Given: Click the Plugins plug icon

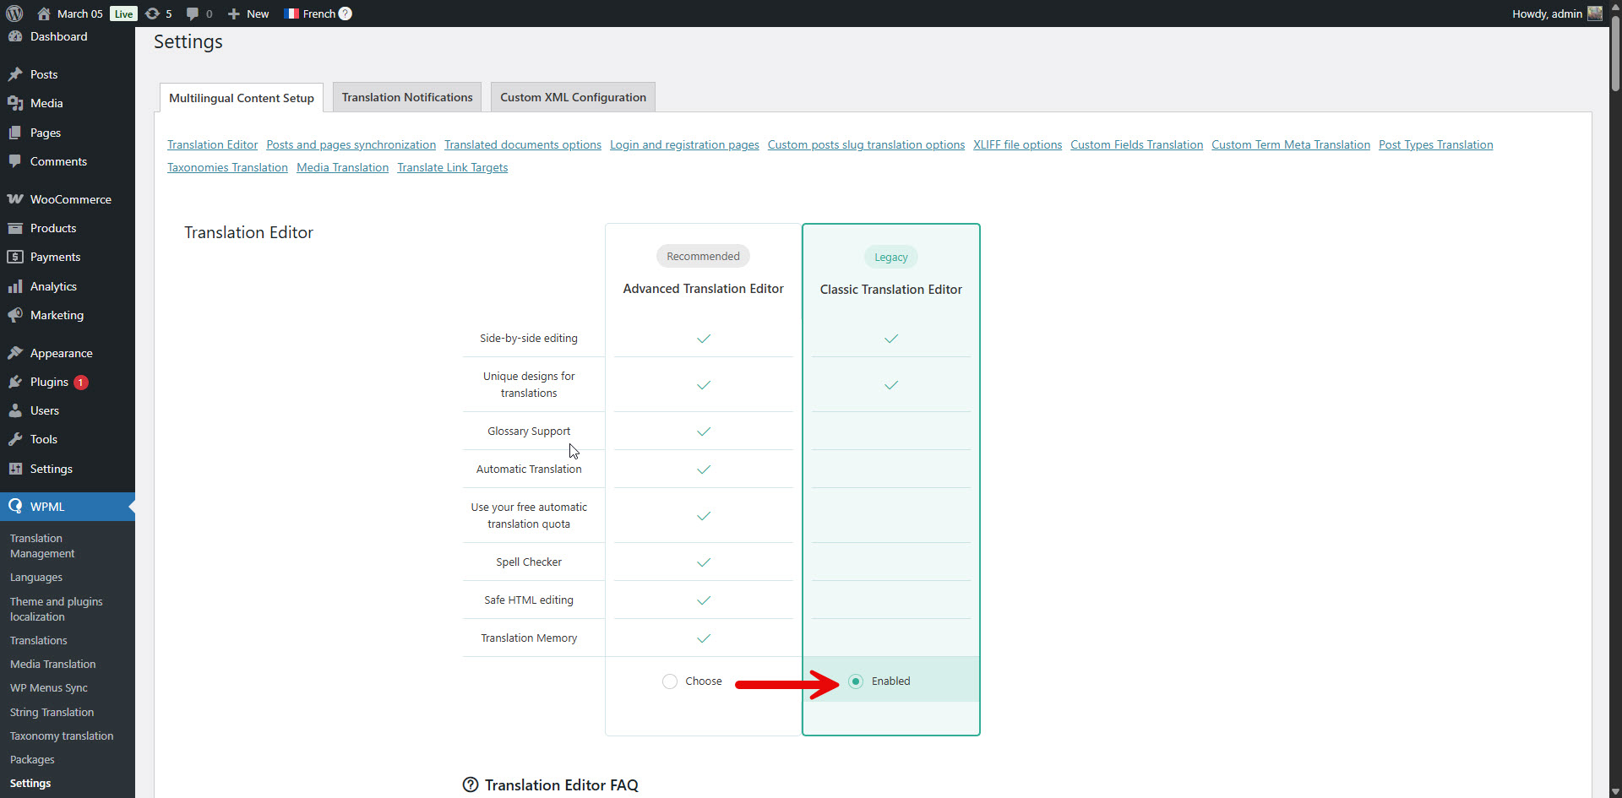Looking at the screenshot, I should [15, 382].
